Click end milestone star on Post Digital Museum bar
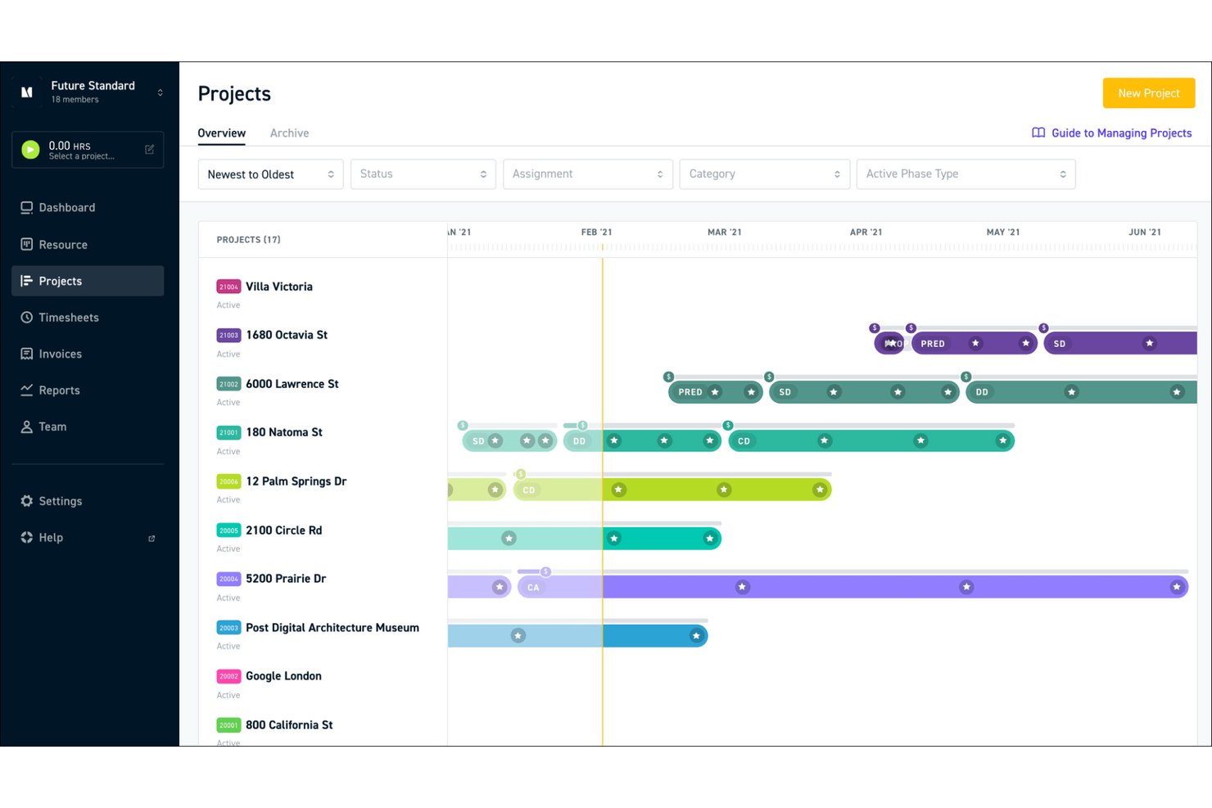This screenshot has height=808, width=1212. (x=696, y=636)
